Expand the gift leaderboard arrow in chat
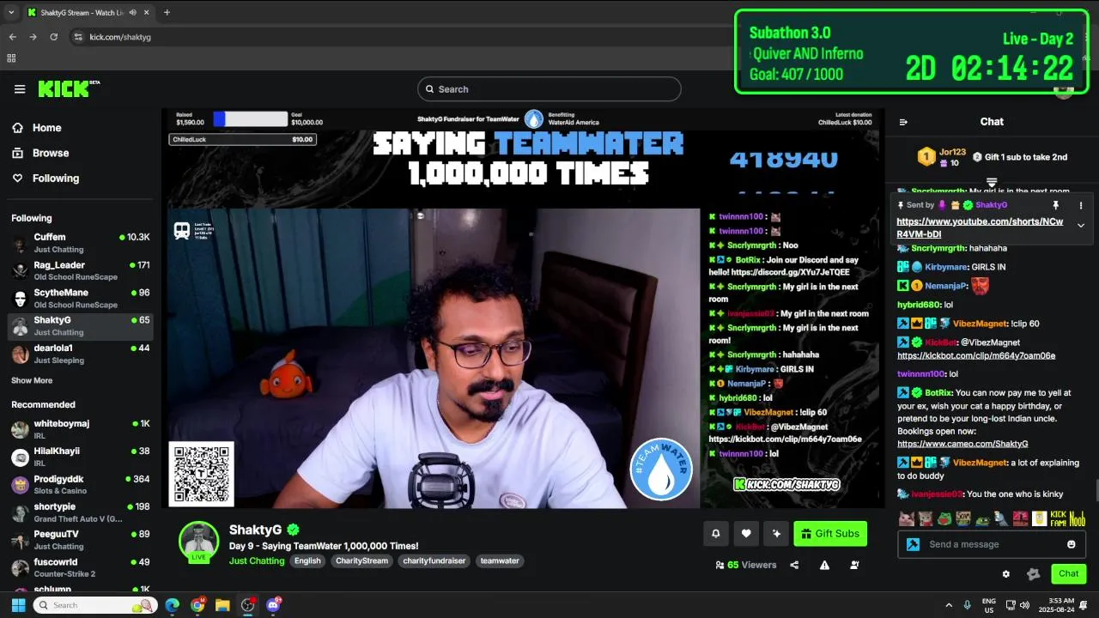 992,183
